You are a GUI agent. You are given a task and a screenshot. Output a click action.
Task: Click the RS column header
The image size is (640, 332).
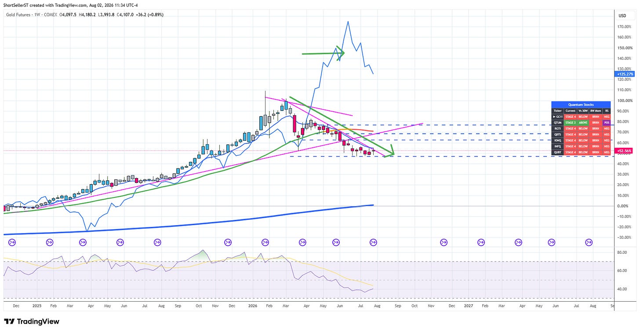[607, 111]
